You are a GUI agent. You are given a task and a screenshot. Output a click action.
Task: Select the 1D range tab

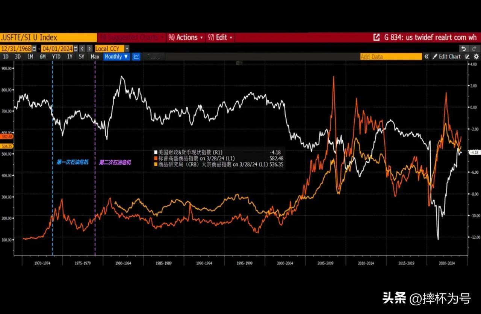pos(6,57)
